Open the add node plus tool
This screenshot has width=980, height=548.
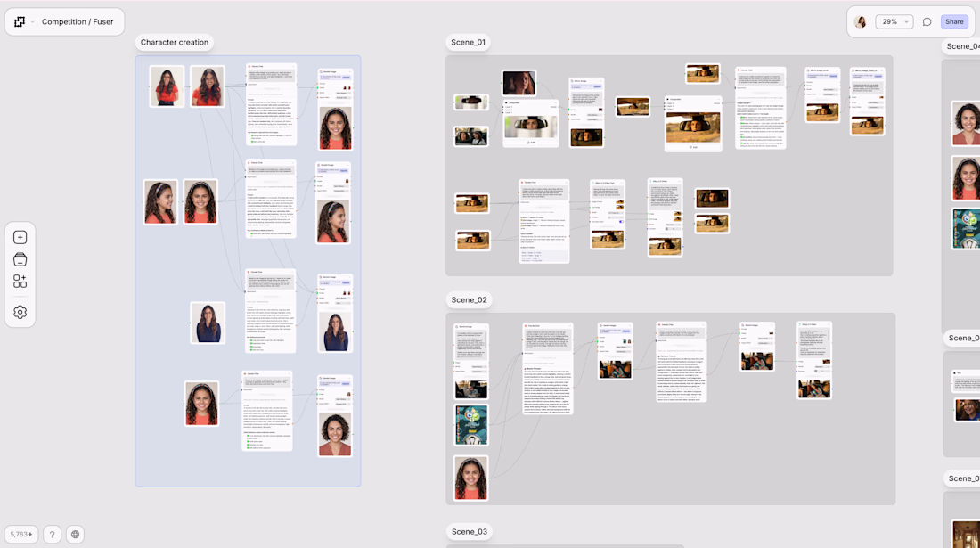[20, 237]
